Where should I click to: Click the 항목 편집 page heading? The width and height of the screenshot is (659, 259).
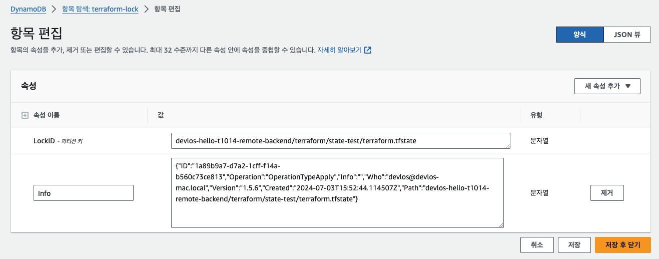36,33
